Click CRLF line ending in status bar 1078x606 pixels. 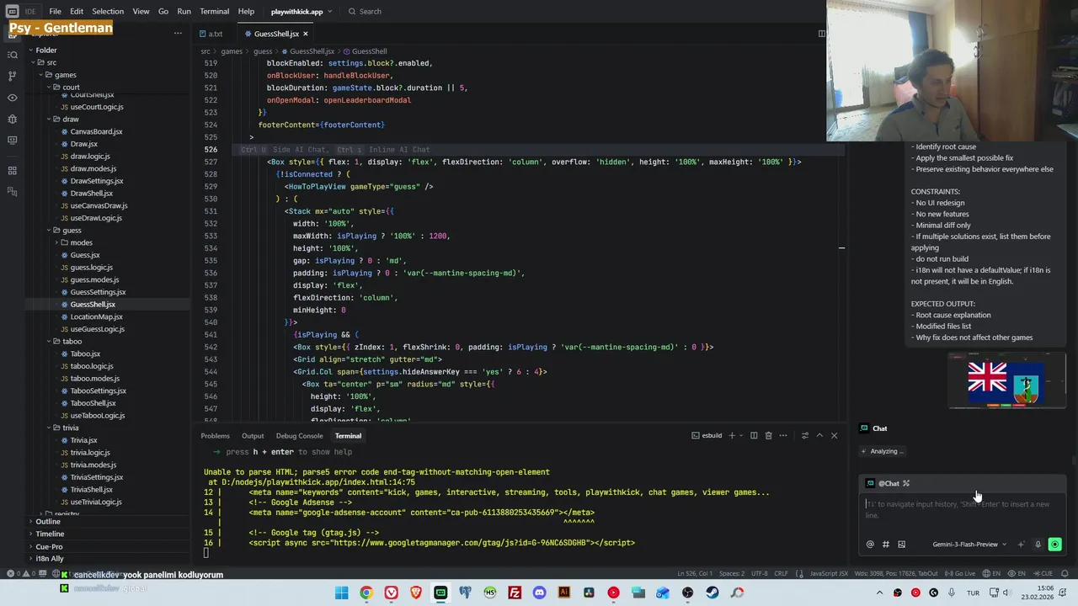pos(781,573)
